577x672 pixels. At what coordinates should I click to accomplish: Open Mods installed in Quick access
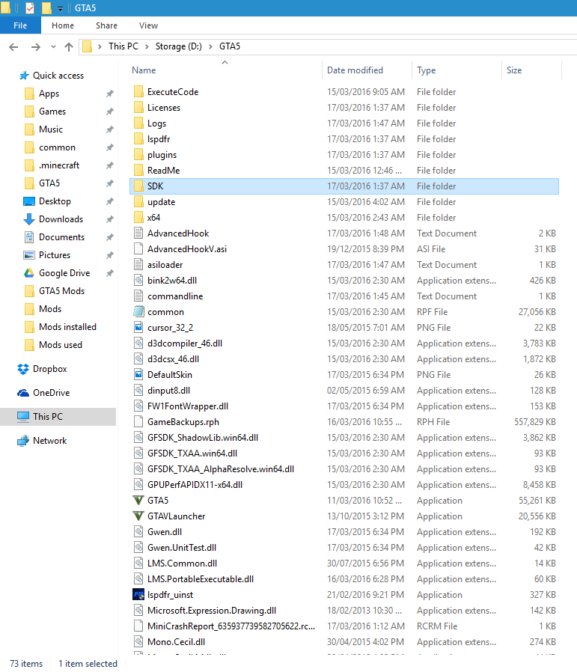(x=67, y=327)
